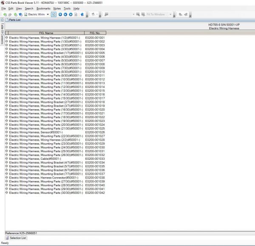The width and height of the screenshot is (255, 246).
Task: Click figure number E0200-001001
Action: [x=95, y=37]
